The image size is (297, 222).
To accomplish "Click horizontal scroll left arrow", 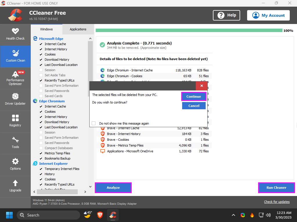I will (34, 192).
